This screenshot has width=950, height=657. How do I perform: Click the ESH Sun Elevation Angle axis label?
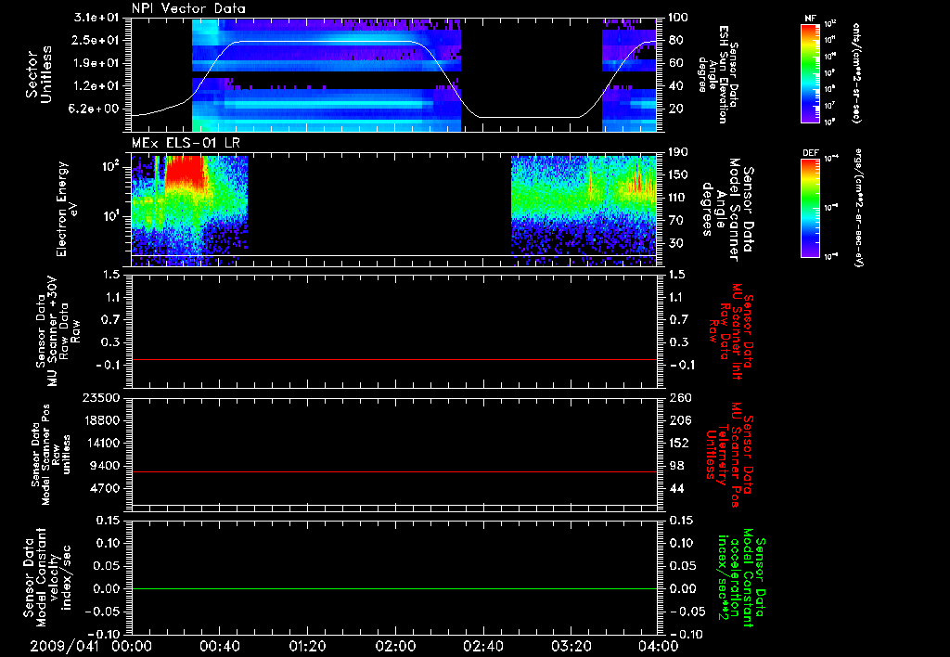pyautogui.click(x=719, y=74)
